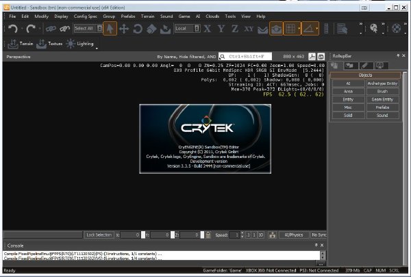Click the follow terrain icon
411x277 pixels.
pyautogui.click(x=262, y=29)
